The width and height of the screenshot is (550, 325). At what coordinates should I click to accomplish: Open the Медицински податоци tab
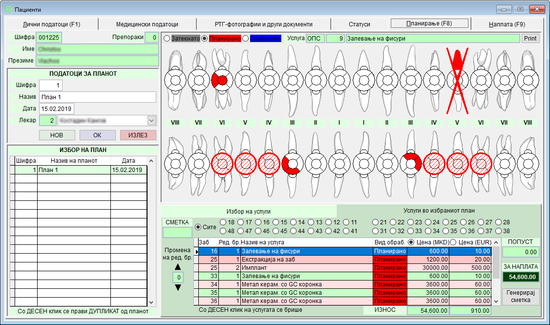[x=147, y=24]
